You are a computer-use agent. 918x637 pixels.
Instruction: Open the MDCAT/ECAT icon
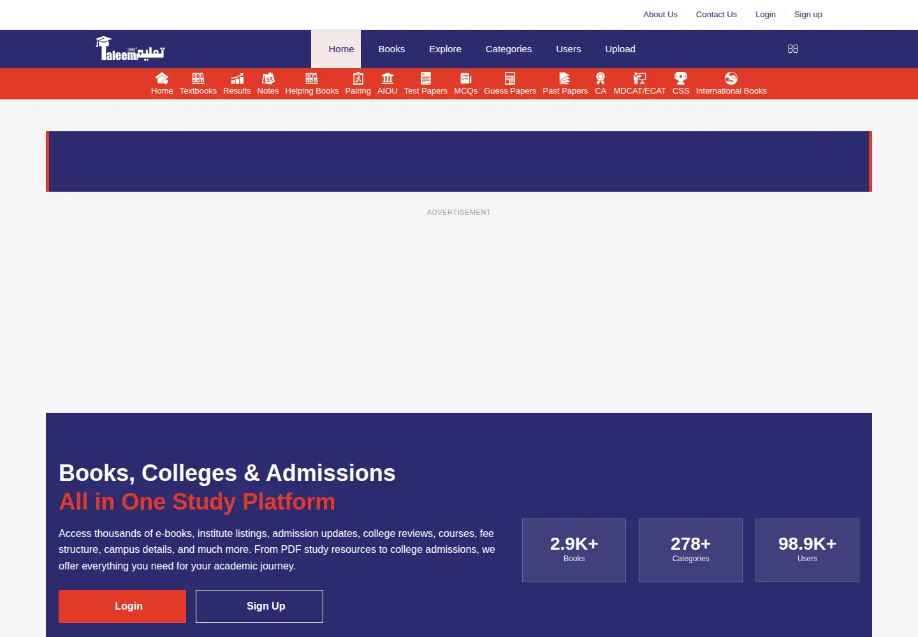pyautogui.click(x=639, y=78)
